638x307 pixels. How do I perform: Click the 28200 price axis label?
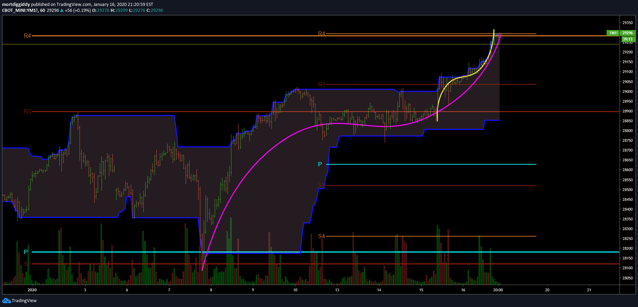coord(628,248)
